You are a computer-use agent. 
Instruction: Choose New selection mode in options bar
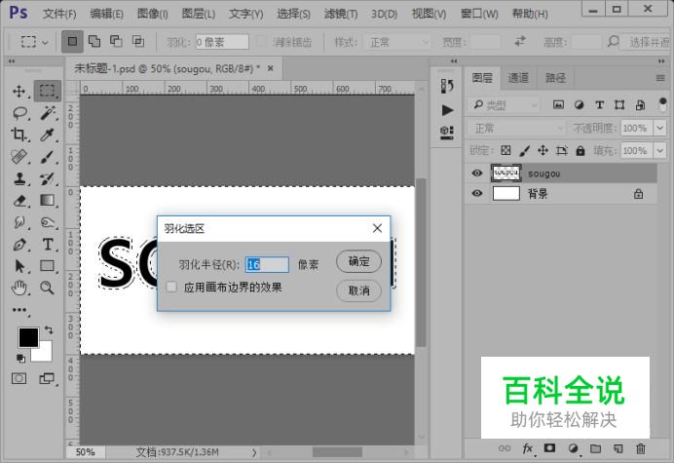pyautogui.click(x=72, y=41)
